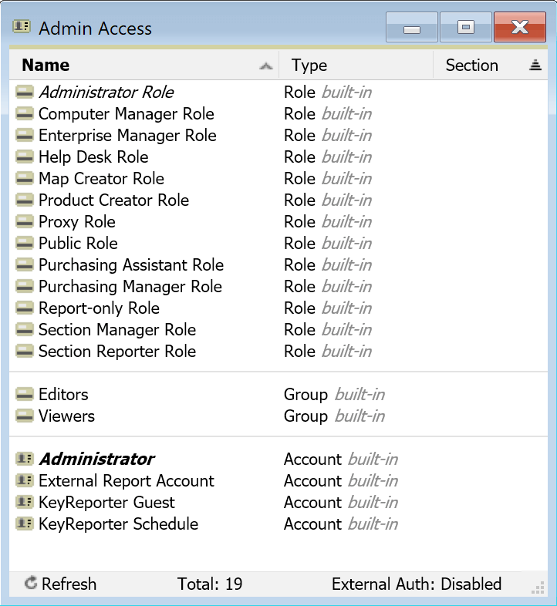Screen dimensions: 557x606
Task: Click the Viewers group icon
Action: (x=25, y=416)
